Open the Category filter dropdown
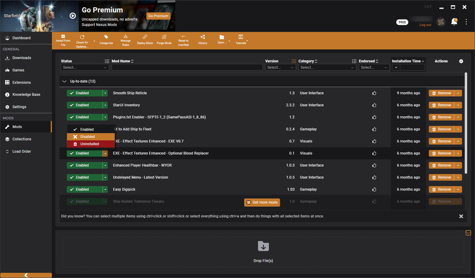Screen dimensions: 475x278 click(326, 68)
